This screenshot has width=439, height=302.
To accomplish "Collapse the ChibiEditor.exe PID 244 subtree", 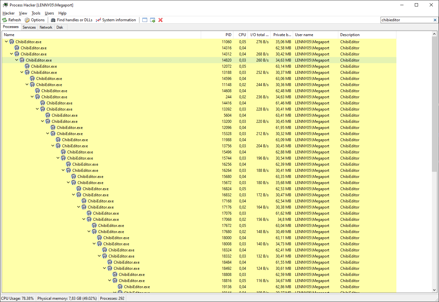I will coord(32,97).
